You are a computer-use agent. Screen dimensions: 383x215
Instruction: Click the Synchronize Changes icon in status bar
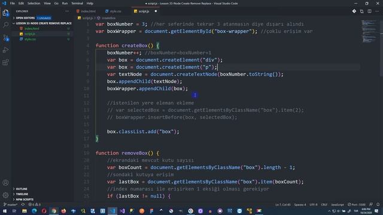pos(23,204)
